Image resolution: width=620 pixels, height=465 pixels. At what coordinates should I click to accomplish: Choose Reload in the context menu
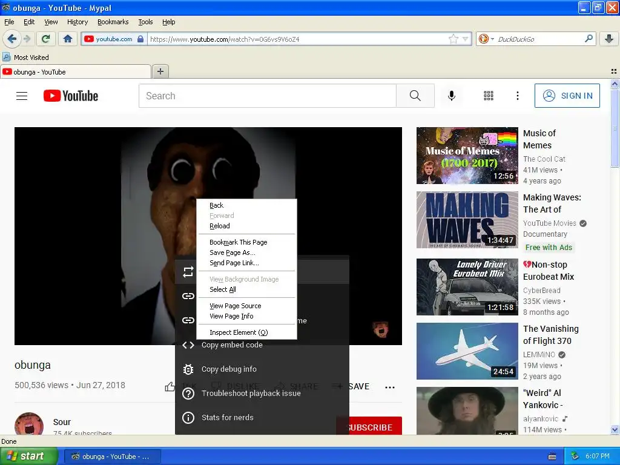pyautogui.click(x=247, y=226)
